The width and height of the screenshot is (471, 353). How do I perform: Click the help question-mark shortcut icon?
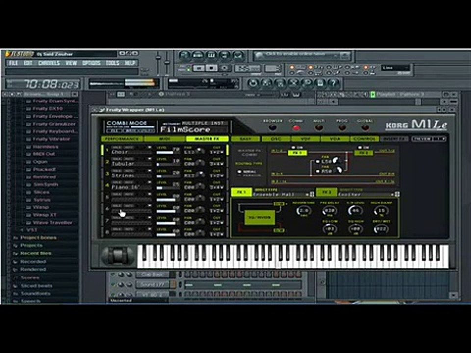pos(333,83)
